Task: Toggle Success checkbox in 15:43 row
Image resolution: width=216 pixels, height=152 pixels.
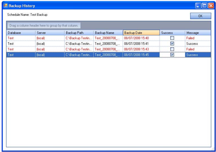Action: pyautogui.click(x=172, y=49)
